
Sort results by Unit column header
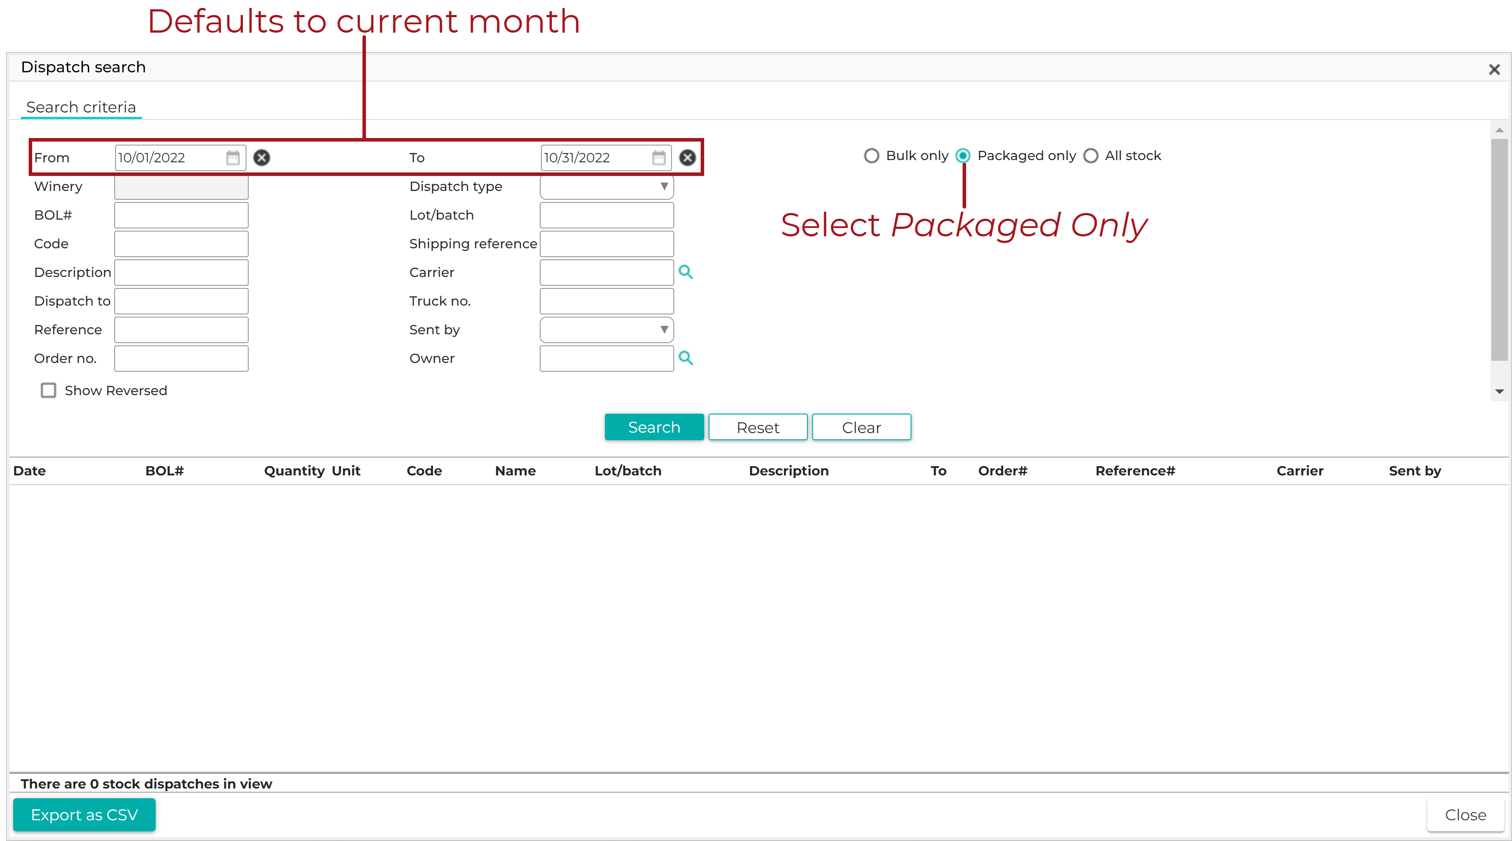pyautogui.click(x=346, y=471)
